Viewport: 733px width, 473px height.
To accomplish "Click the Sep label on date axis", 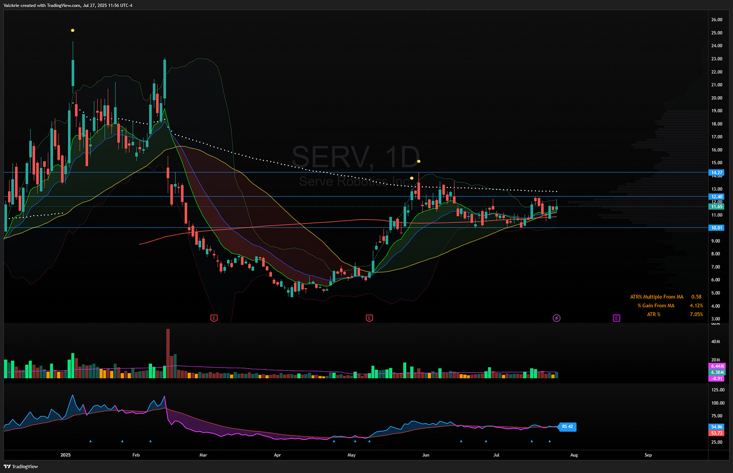I will tap(648, 455).
